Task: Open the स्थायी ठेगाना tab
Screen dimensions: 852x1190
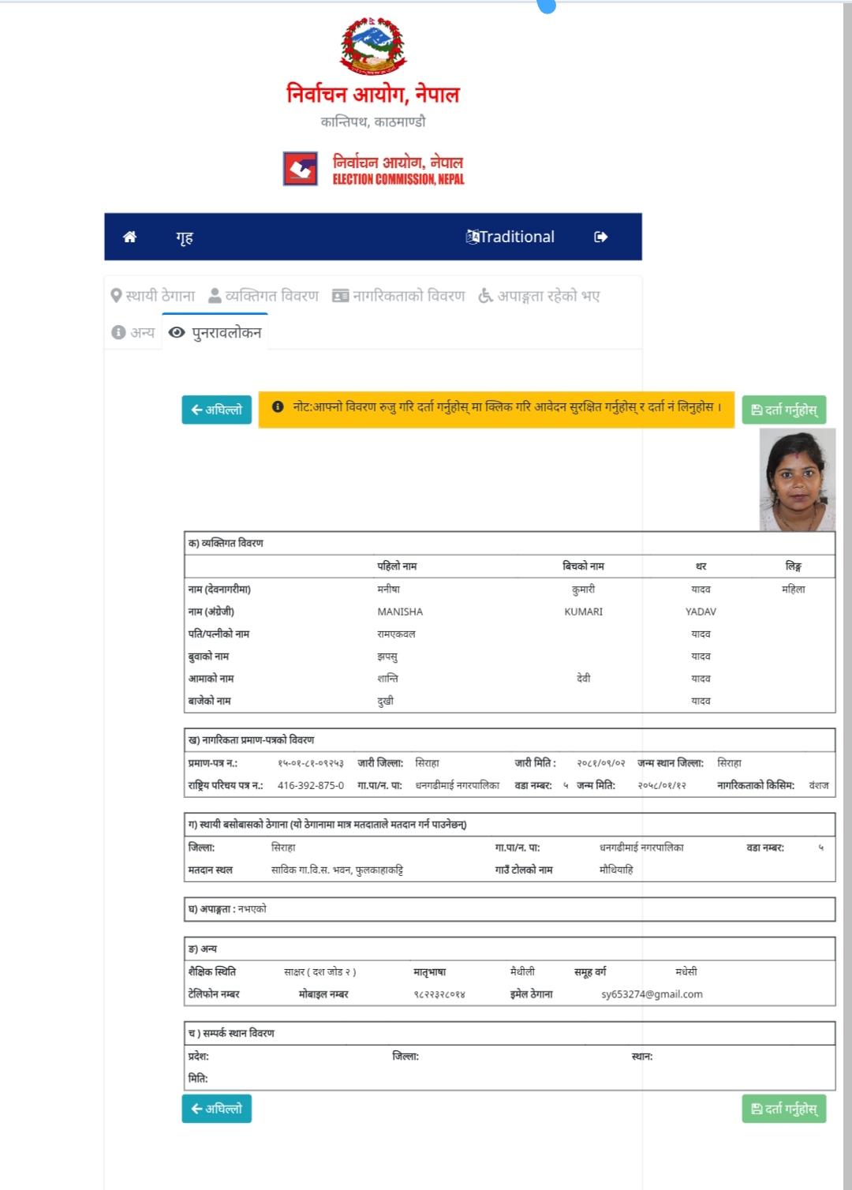Action: 153,296
